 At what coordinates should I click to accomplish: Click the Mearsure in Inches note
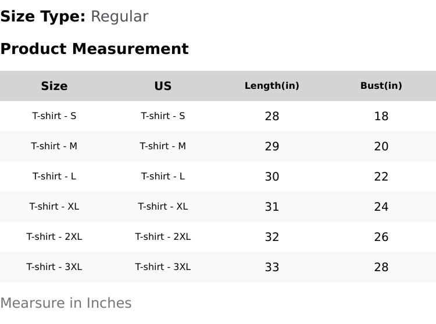point(66,303)
